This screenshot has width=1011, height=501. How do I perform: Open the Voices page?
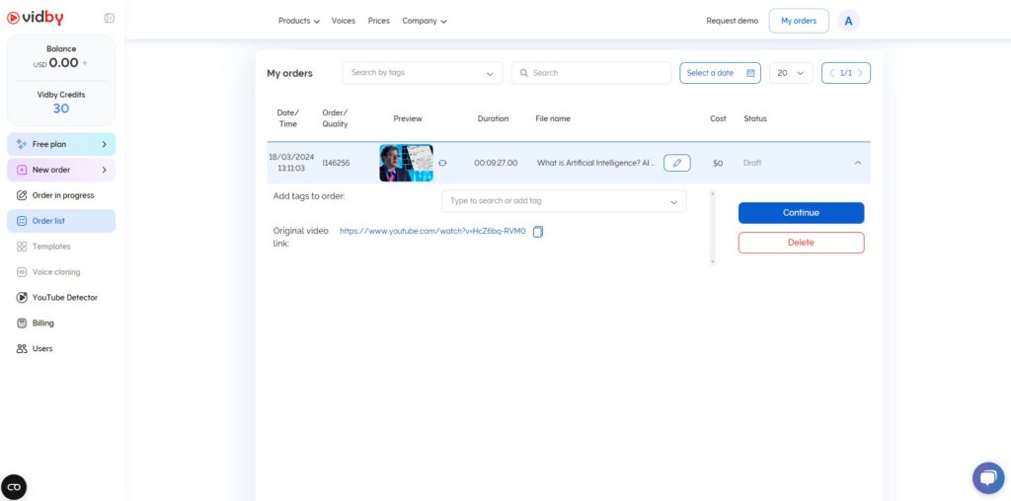pyautogui.click(x=343, y=21)
